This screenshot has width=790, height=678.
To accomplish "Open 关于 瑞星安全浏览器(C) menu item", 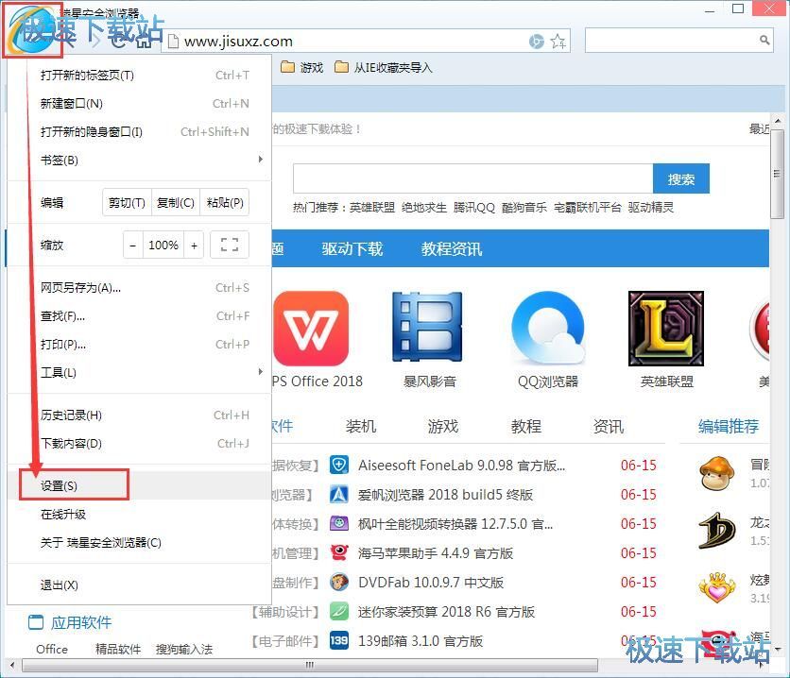I will [139, 543].
